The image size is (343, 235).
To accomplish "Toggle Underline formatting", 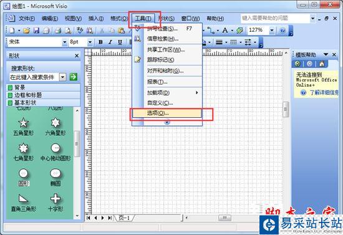I will coord(120,42).
